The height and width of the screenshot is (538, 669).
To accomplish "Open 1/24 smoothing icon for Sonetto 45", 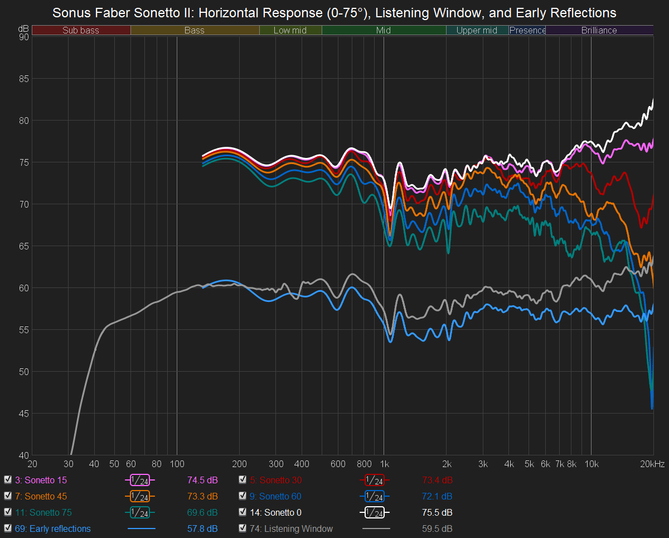I will (x=140, y=496).
